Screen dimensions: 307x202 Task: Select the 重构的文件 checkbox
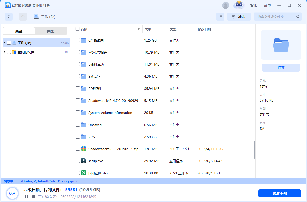9,52
